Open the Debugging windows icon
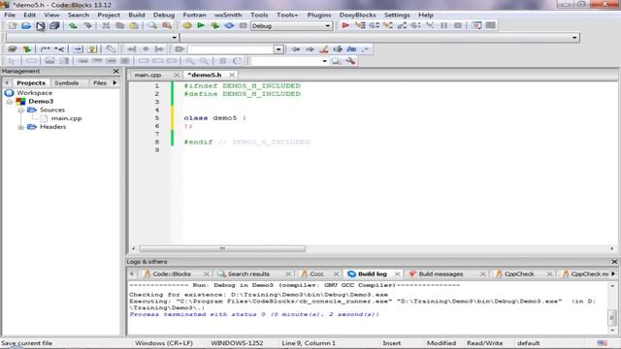Viewport: 621px width, 349px height. pos(476,26)
